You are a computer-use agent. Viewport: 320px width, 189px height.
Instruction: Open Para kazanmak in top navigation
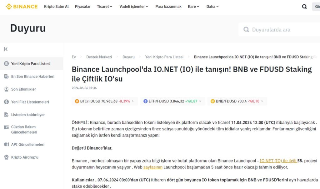(168, 7)
